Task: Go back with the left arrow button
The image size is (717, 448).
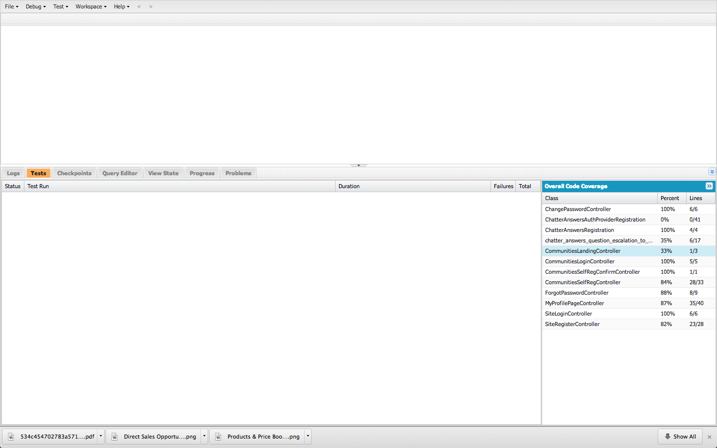Action: point(139,6)
